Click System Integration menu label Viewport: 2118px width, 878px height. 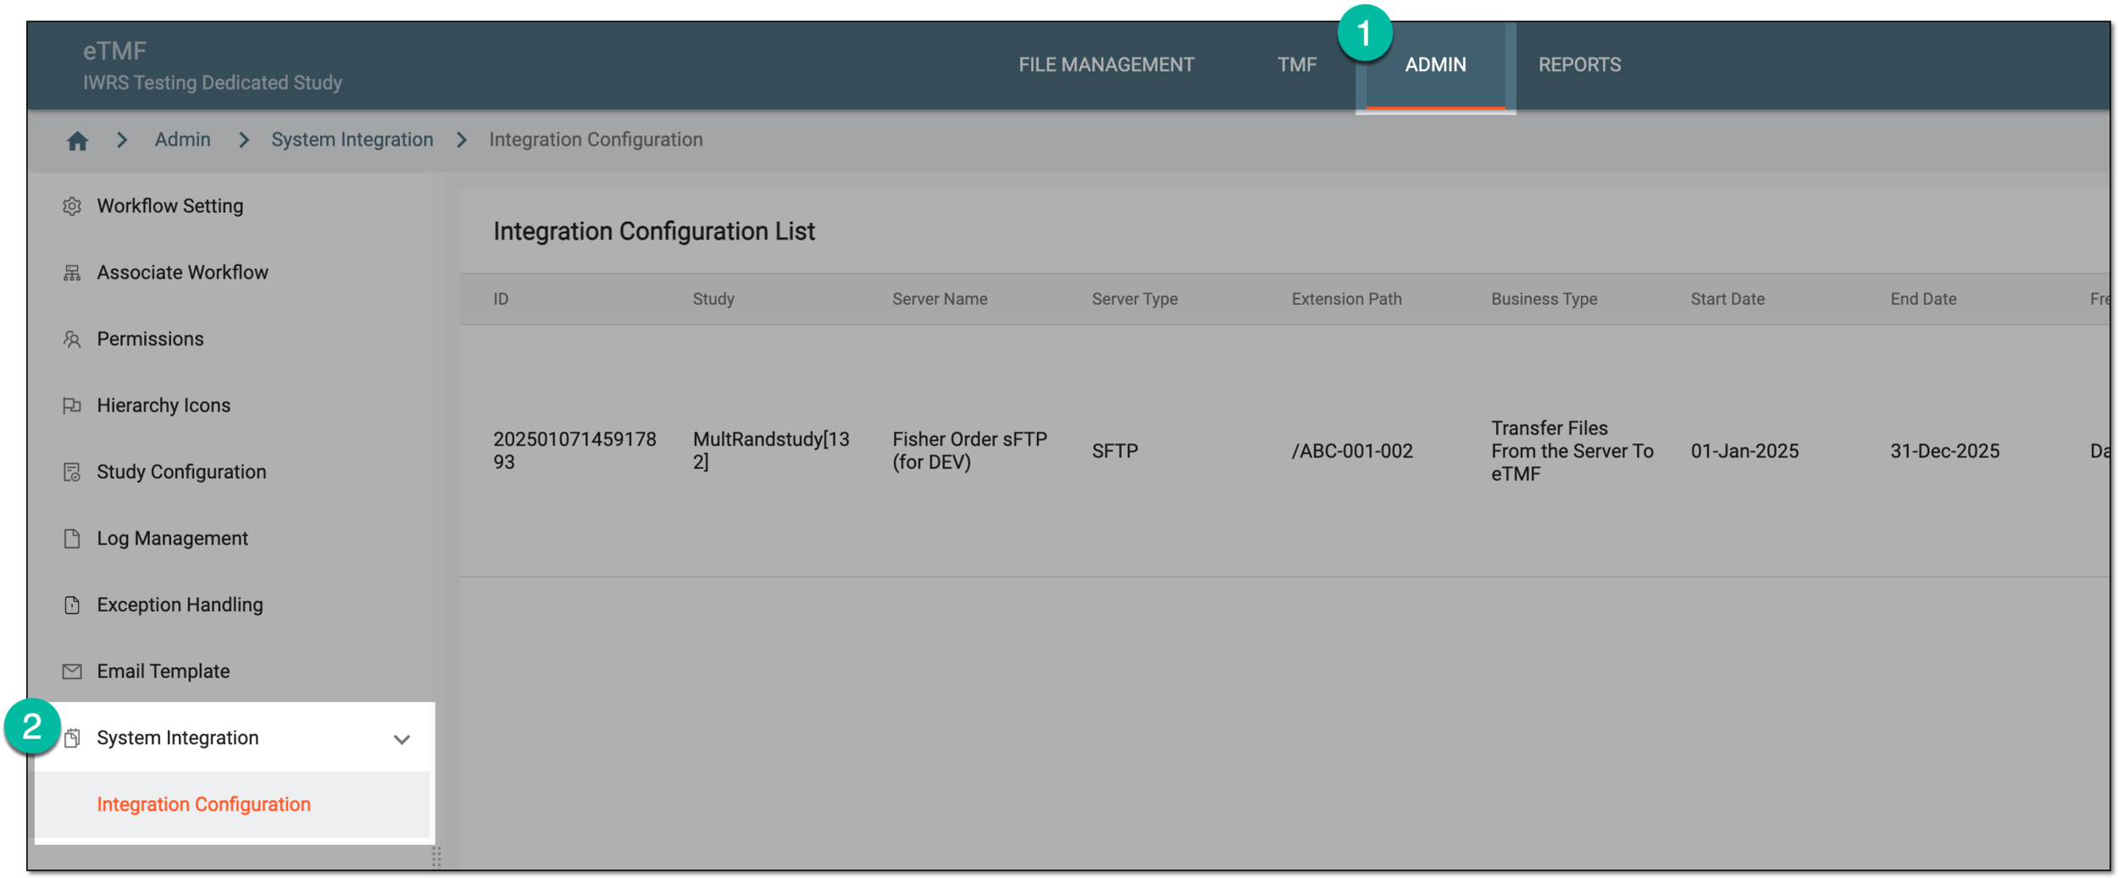coord(177,737)
